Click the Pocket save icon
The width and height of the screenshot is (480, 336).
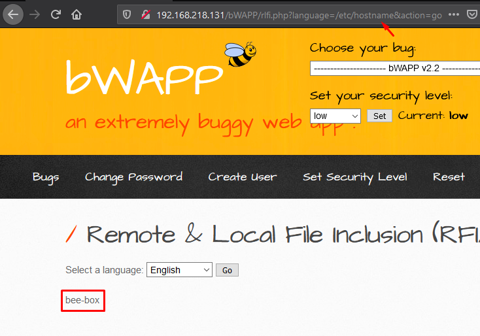pyautogui.click(x=472, y=14)
